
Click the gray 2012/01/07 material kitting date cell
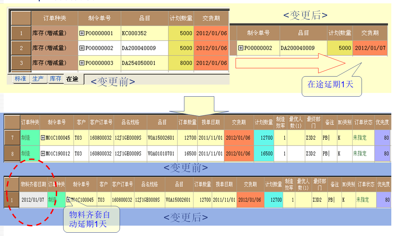click(x=33, y=200)
